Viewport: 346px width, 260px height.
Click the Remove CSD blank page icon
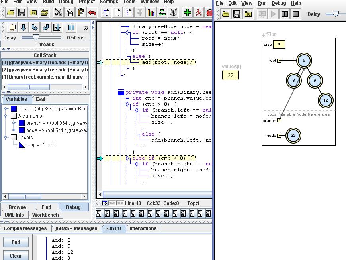117,12
